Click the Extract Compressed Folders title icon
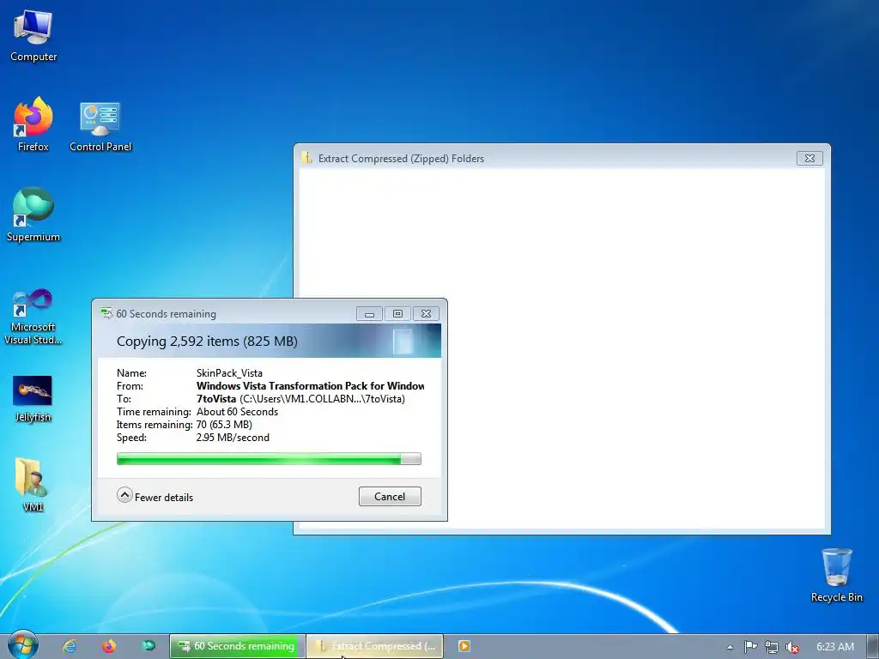The height and width of the screenshot is (659, 879). point(306,158)
